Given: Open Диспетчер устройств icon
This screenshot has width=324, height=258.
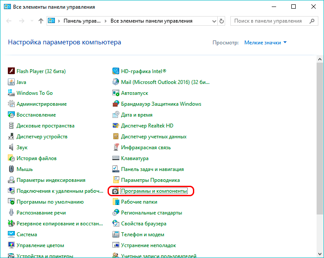Looking at the screenshot, I should tap(11, 137).
